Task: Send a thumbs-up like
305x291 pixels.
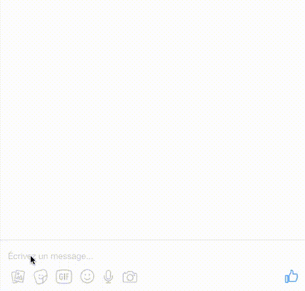Action: pos(291,276)
